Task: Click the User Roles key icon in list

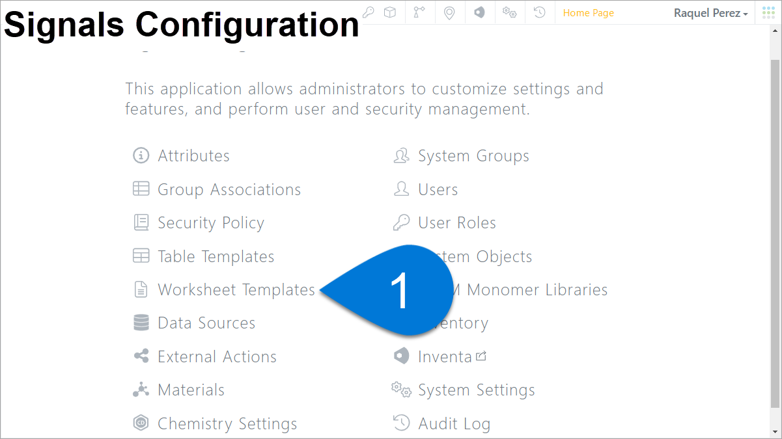Action: click(x=401, y=222)
